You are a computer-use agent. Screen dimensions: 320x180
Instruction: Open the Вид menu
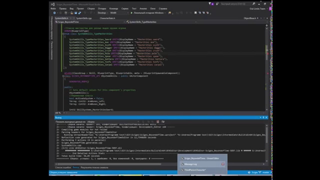pyautogui.click(x=71, y=8)
